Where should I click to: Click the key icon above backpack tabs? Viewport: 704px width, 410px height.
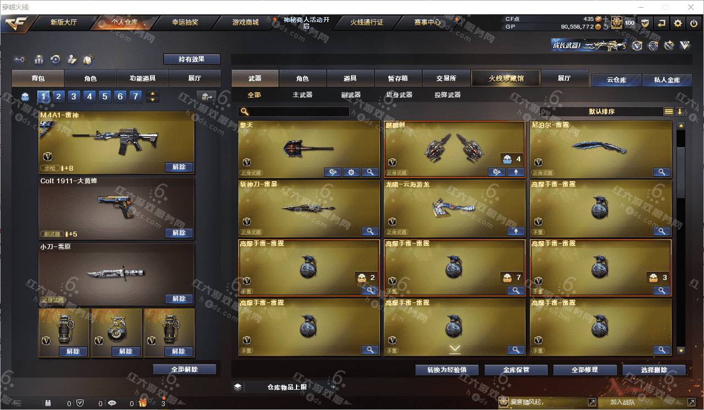[20, 59]
